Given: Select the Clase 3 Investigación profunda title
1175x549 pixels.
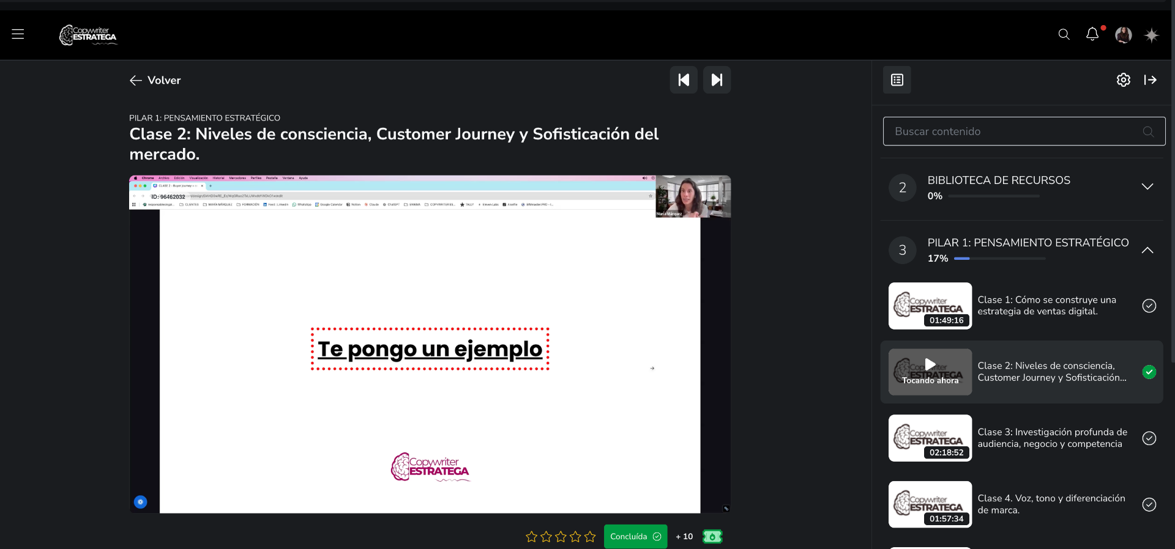Looking at the screenshot, I should (x=1052, y=438).
